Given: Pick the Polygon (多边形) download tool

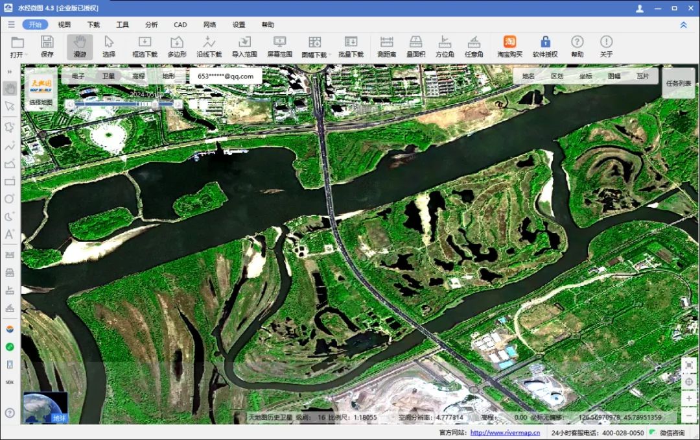Looking at the screenshot, I should point(177,47).
